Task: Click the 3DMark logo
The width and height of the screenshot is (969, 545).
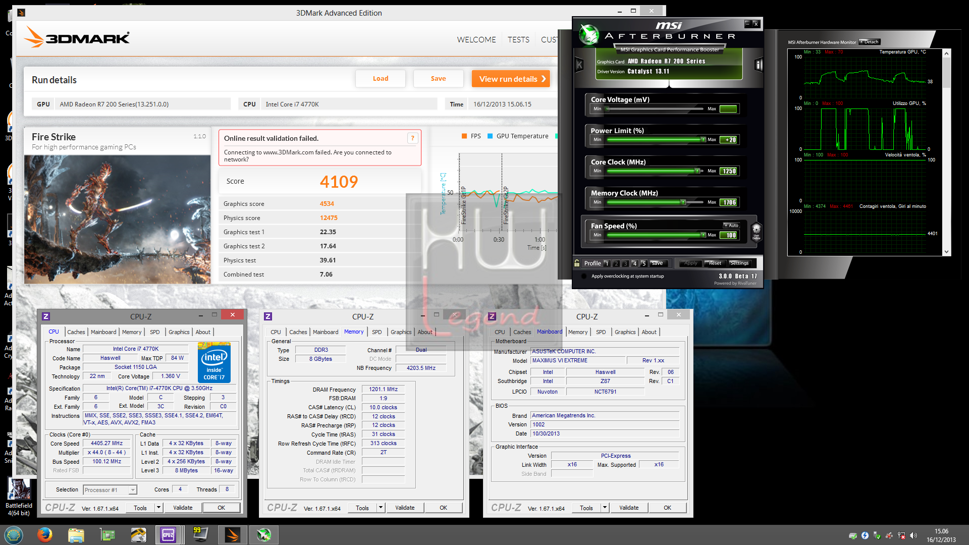Action: (77, 37)
